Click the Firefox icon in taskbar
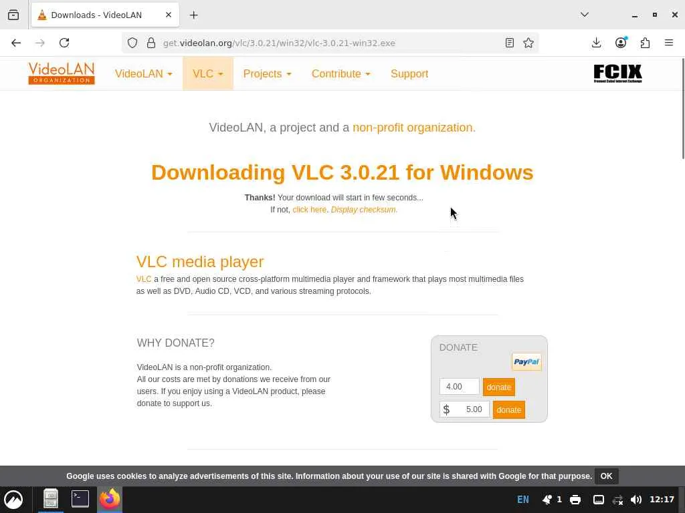Screen dimensions: 685x513 pos(110,499)
